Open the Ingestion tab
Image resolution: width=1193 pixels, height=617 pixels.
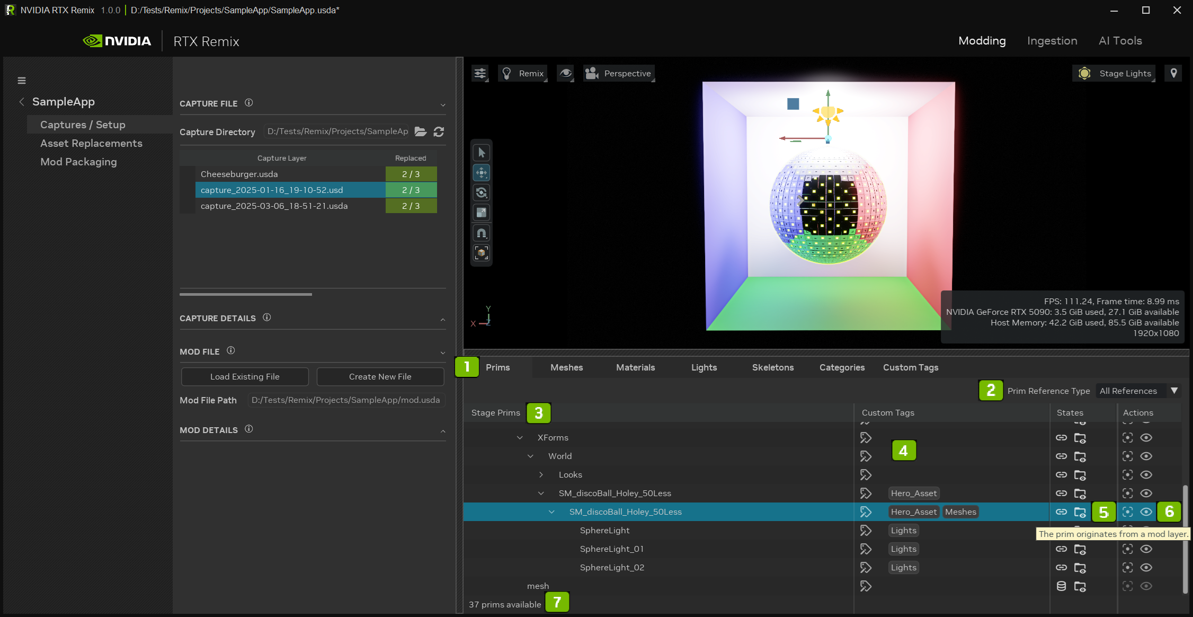click(1052, 41)
